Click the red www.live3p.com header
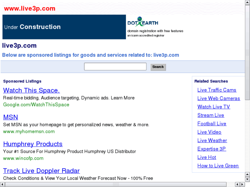 (30, 9)
